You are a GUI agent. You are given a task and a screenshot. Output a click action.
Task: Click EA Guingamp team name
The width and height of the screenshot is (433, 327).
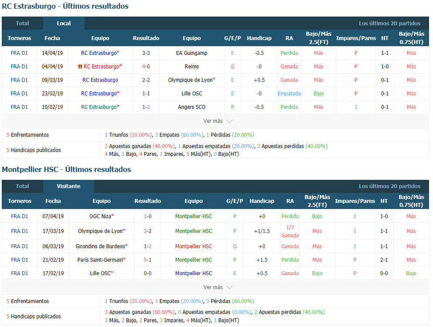pos(192,53)
